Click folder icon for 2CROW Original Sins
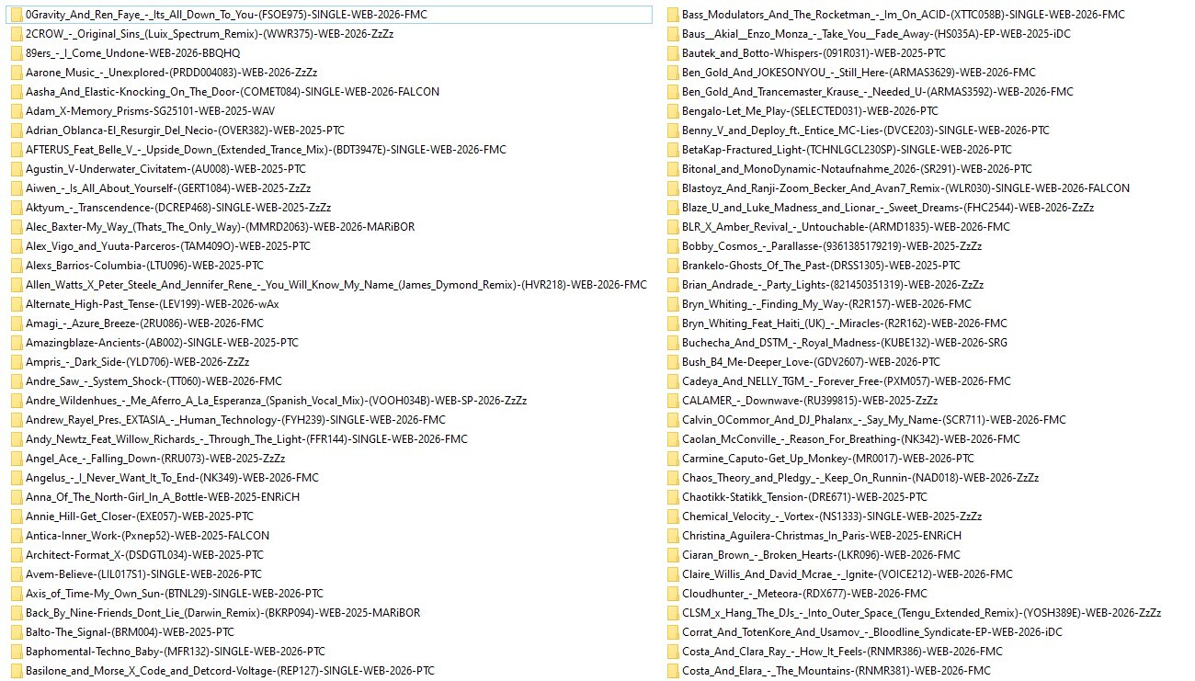Screen dimensions: 1195x681 pyautogui.click(x=17, y=34)
